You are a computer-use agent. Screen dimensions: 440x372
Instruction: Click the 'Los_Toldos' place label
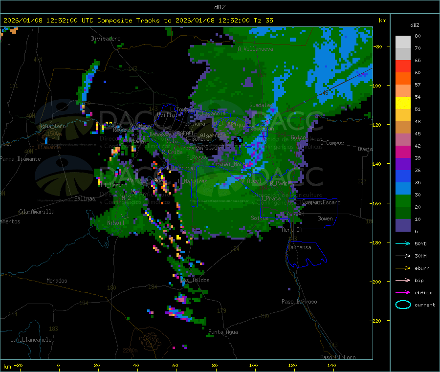[195, 280]
